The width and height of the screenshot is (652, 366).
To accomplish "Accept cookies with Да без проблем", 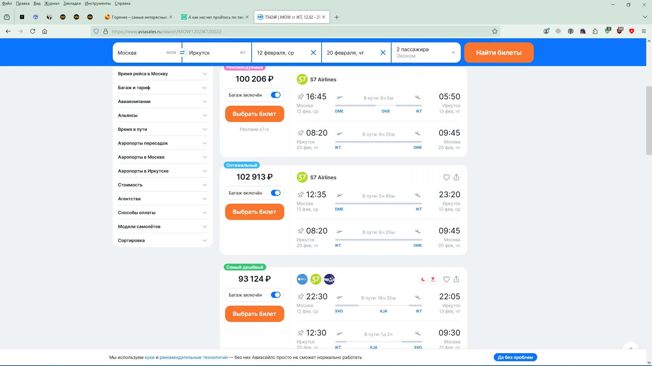I will pyautogui.click(x=515, y=357).
